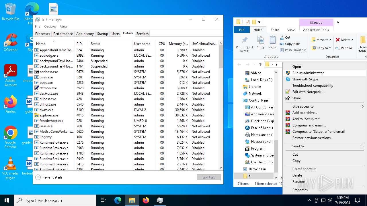Open the Application Tools ribbon tab

click(x=316, y=30)
